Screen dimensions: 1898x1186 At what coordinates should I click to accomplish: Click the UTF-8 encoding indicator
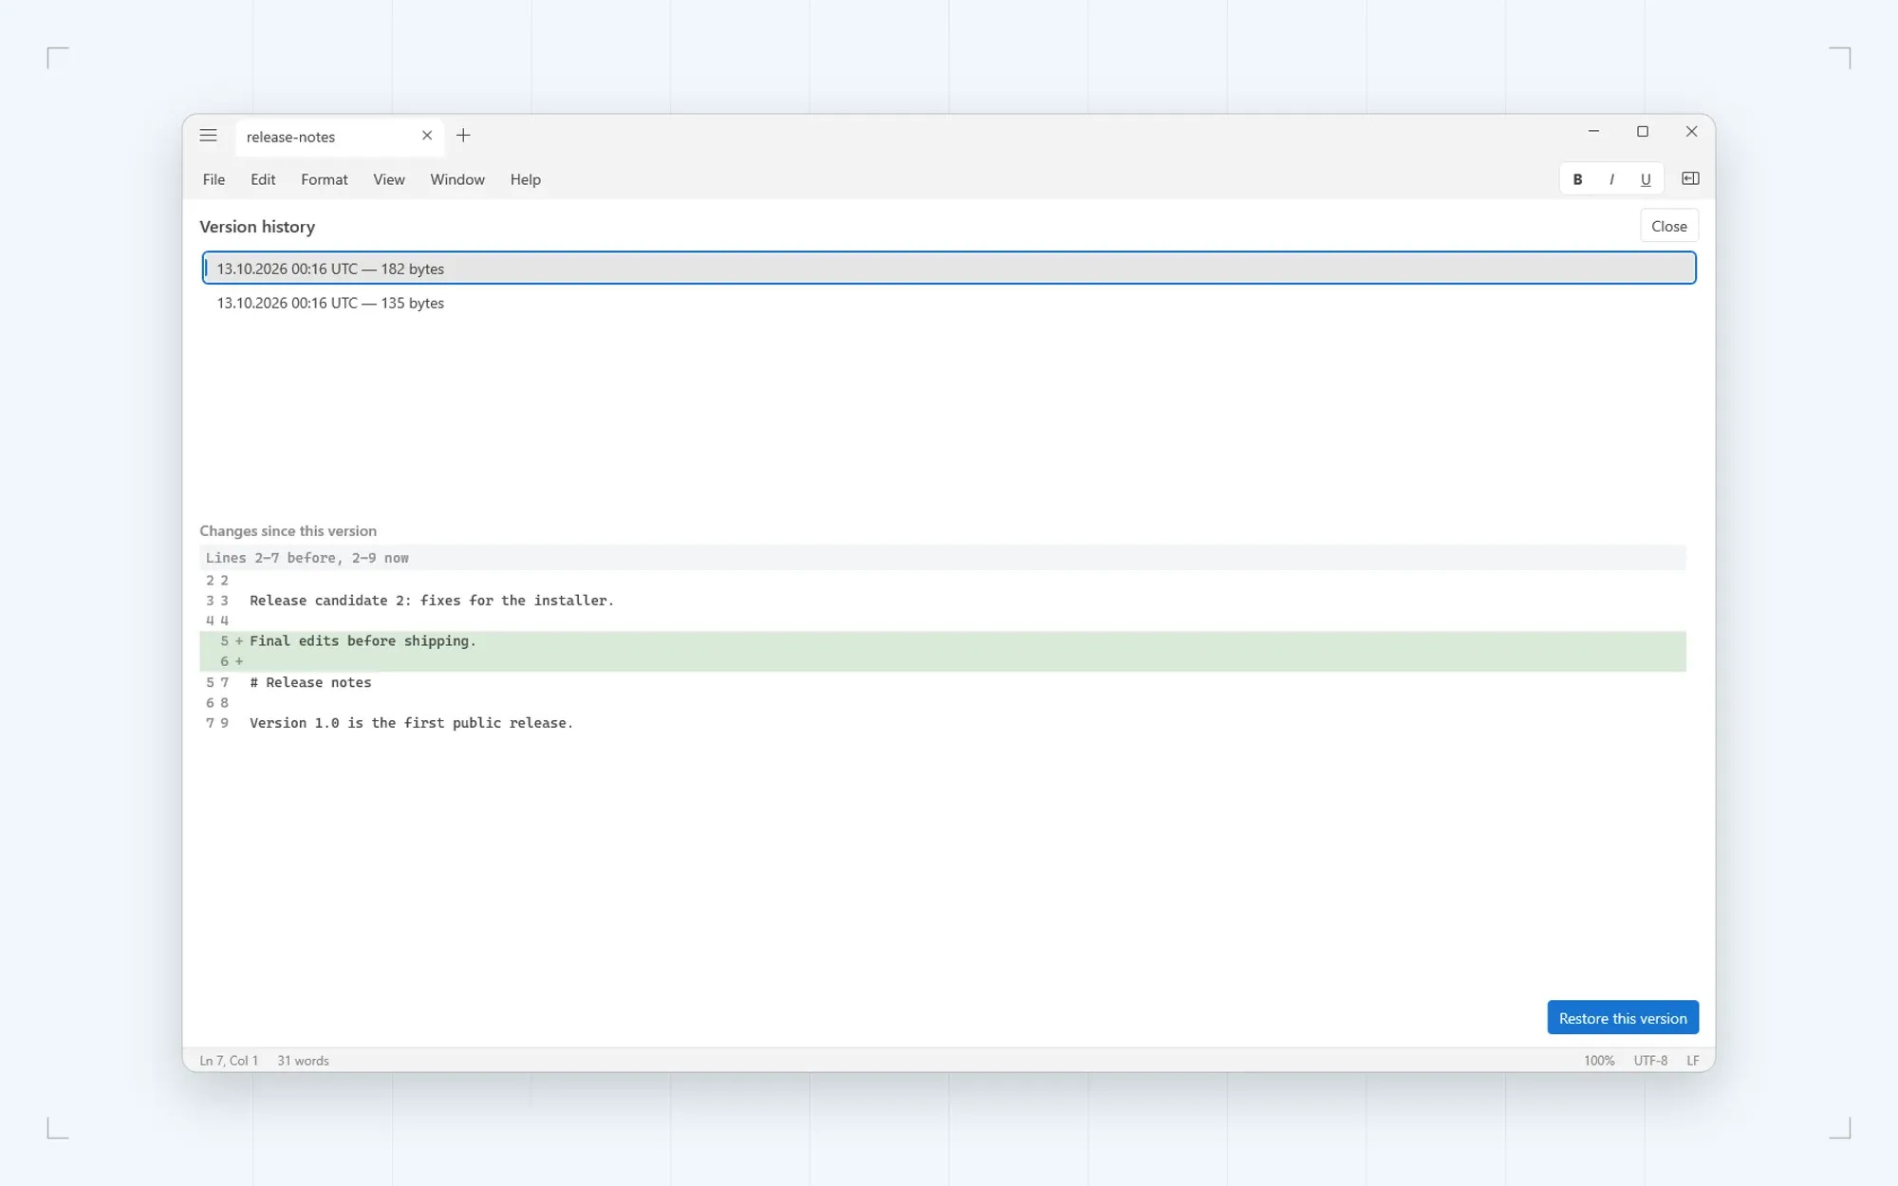point(1650,1061)
